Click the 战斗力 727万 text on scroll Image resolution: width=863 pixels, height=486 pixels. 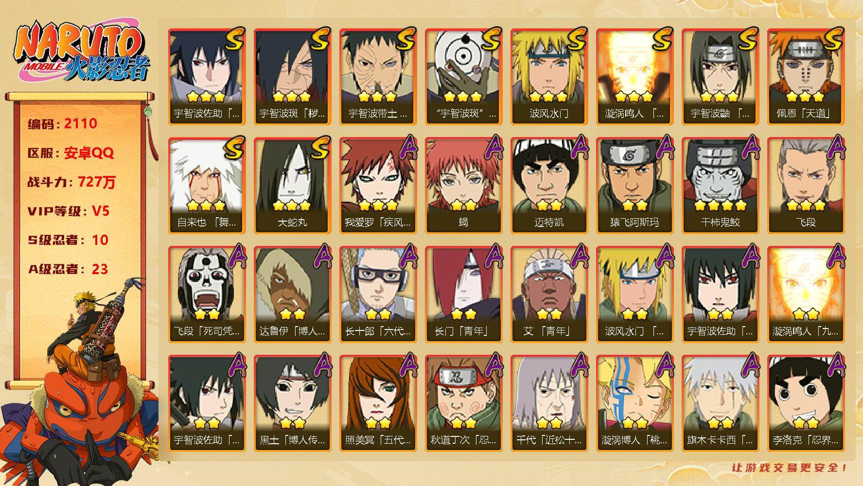pyautogui.click(x=72, y=182)
